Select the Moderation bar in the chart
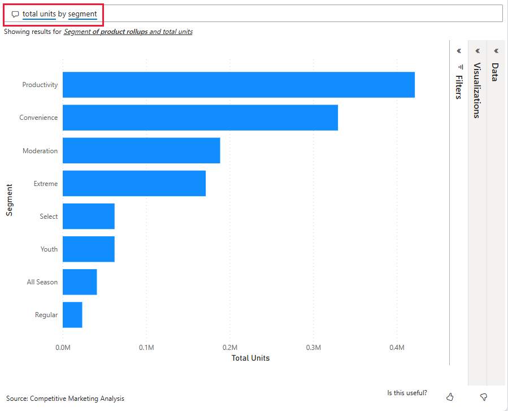This screenshot has width=508, height=411. [141, 150]
